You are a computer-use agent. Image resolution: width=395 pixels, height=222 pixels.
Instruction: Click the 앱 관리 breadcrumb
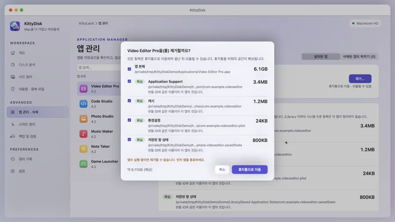click(x=103, y=23)
